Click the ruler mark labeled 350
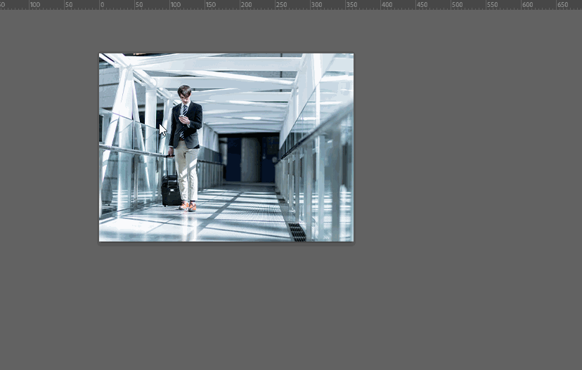582x370 pixels. [351, 5]
